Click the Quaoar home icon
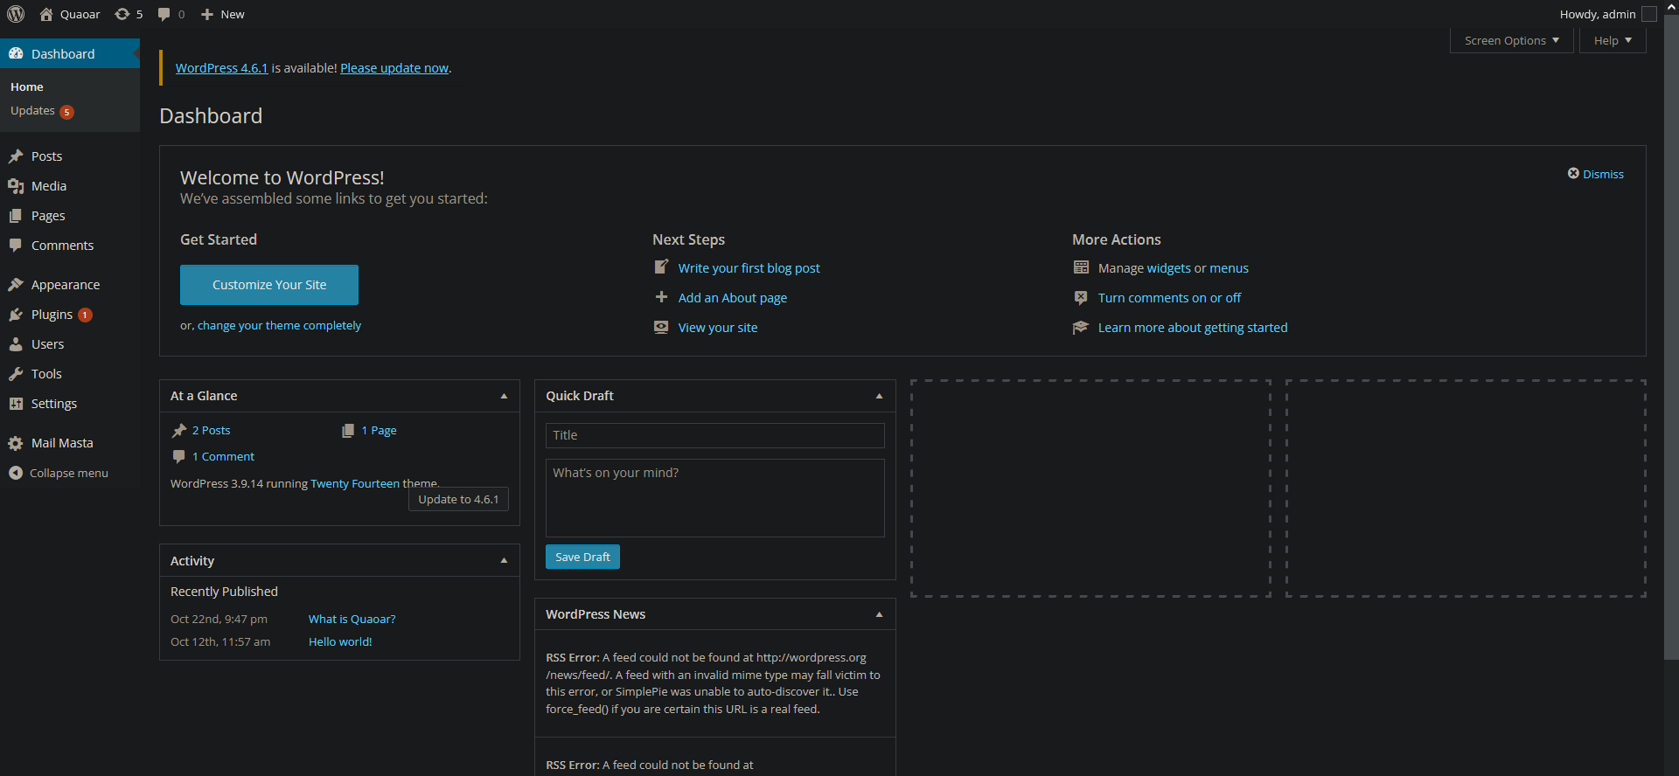The height and width of the screenshot is (776, 1679). click(46, 14)
